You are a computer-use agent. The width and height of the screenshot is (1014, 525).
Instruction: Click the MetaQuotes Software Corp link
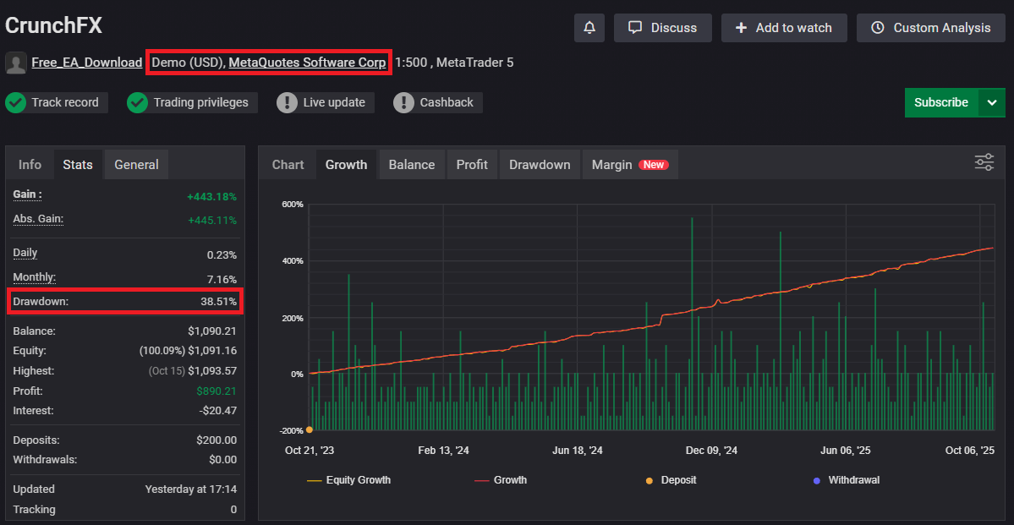pyautogui.click(x=307, y=63)
